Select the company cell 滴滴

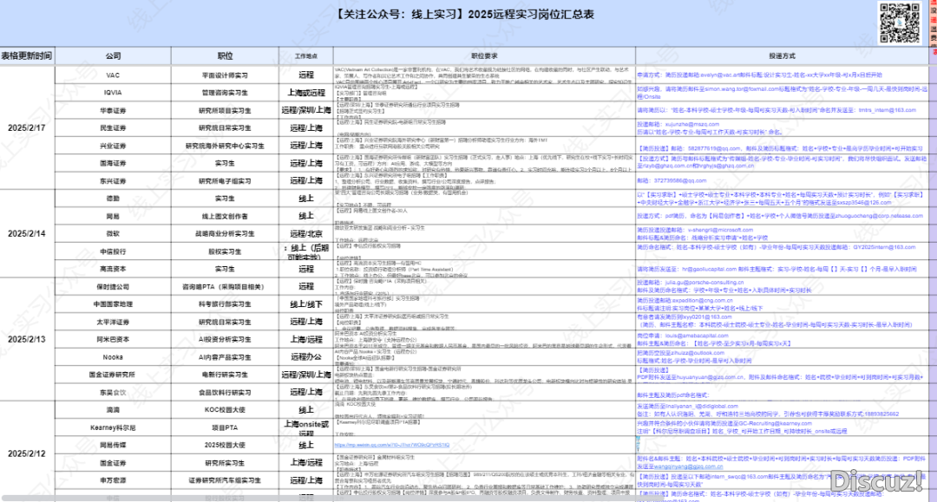point(113,409)
